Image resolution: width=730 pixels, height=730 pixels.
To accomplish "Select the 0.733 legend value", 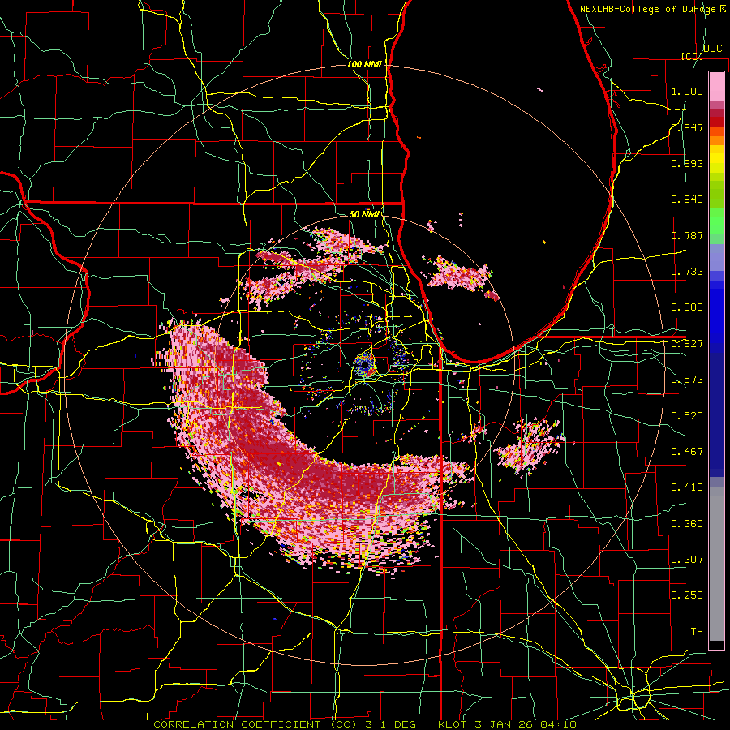I will (x=687, y=272).
